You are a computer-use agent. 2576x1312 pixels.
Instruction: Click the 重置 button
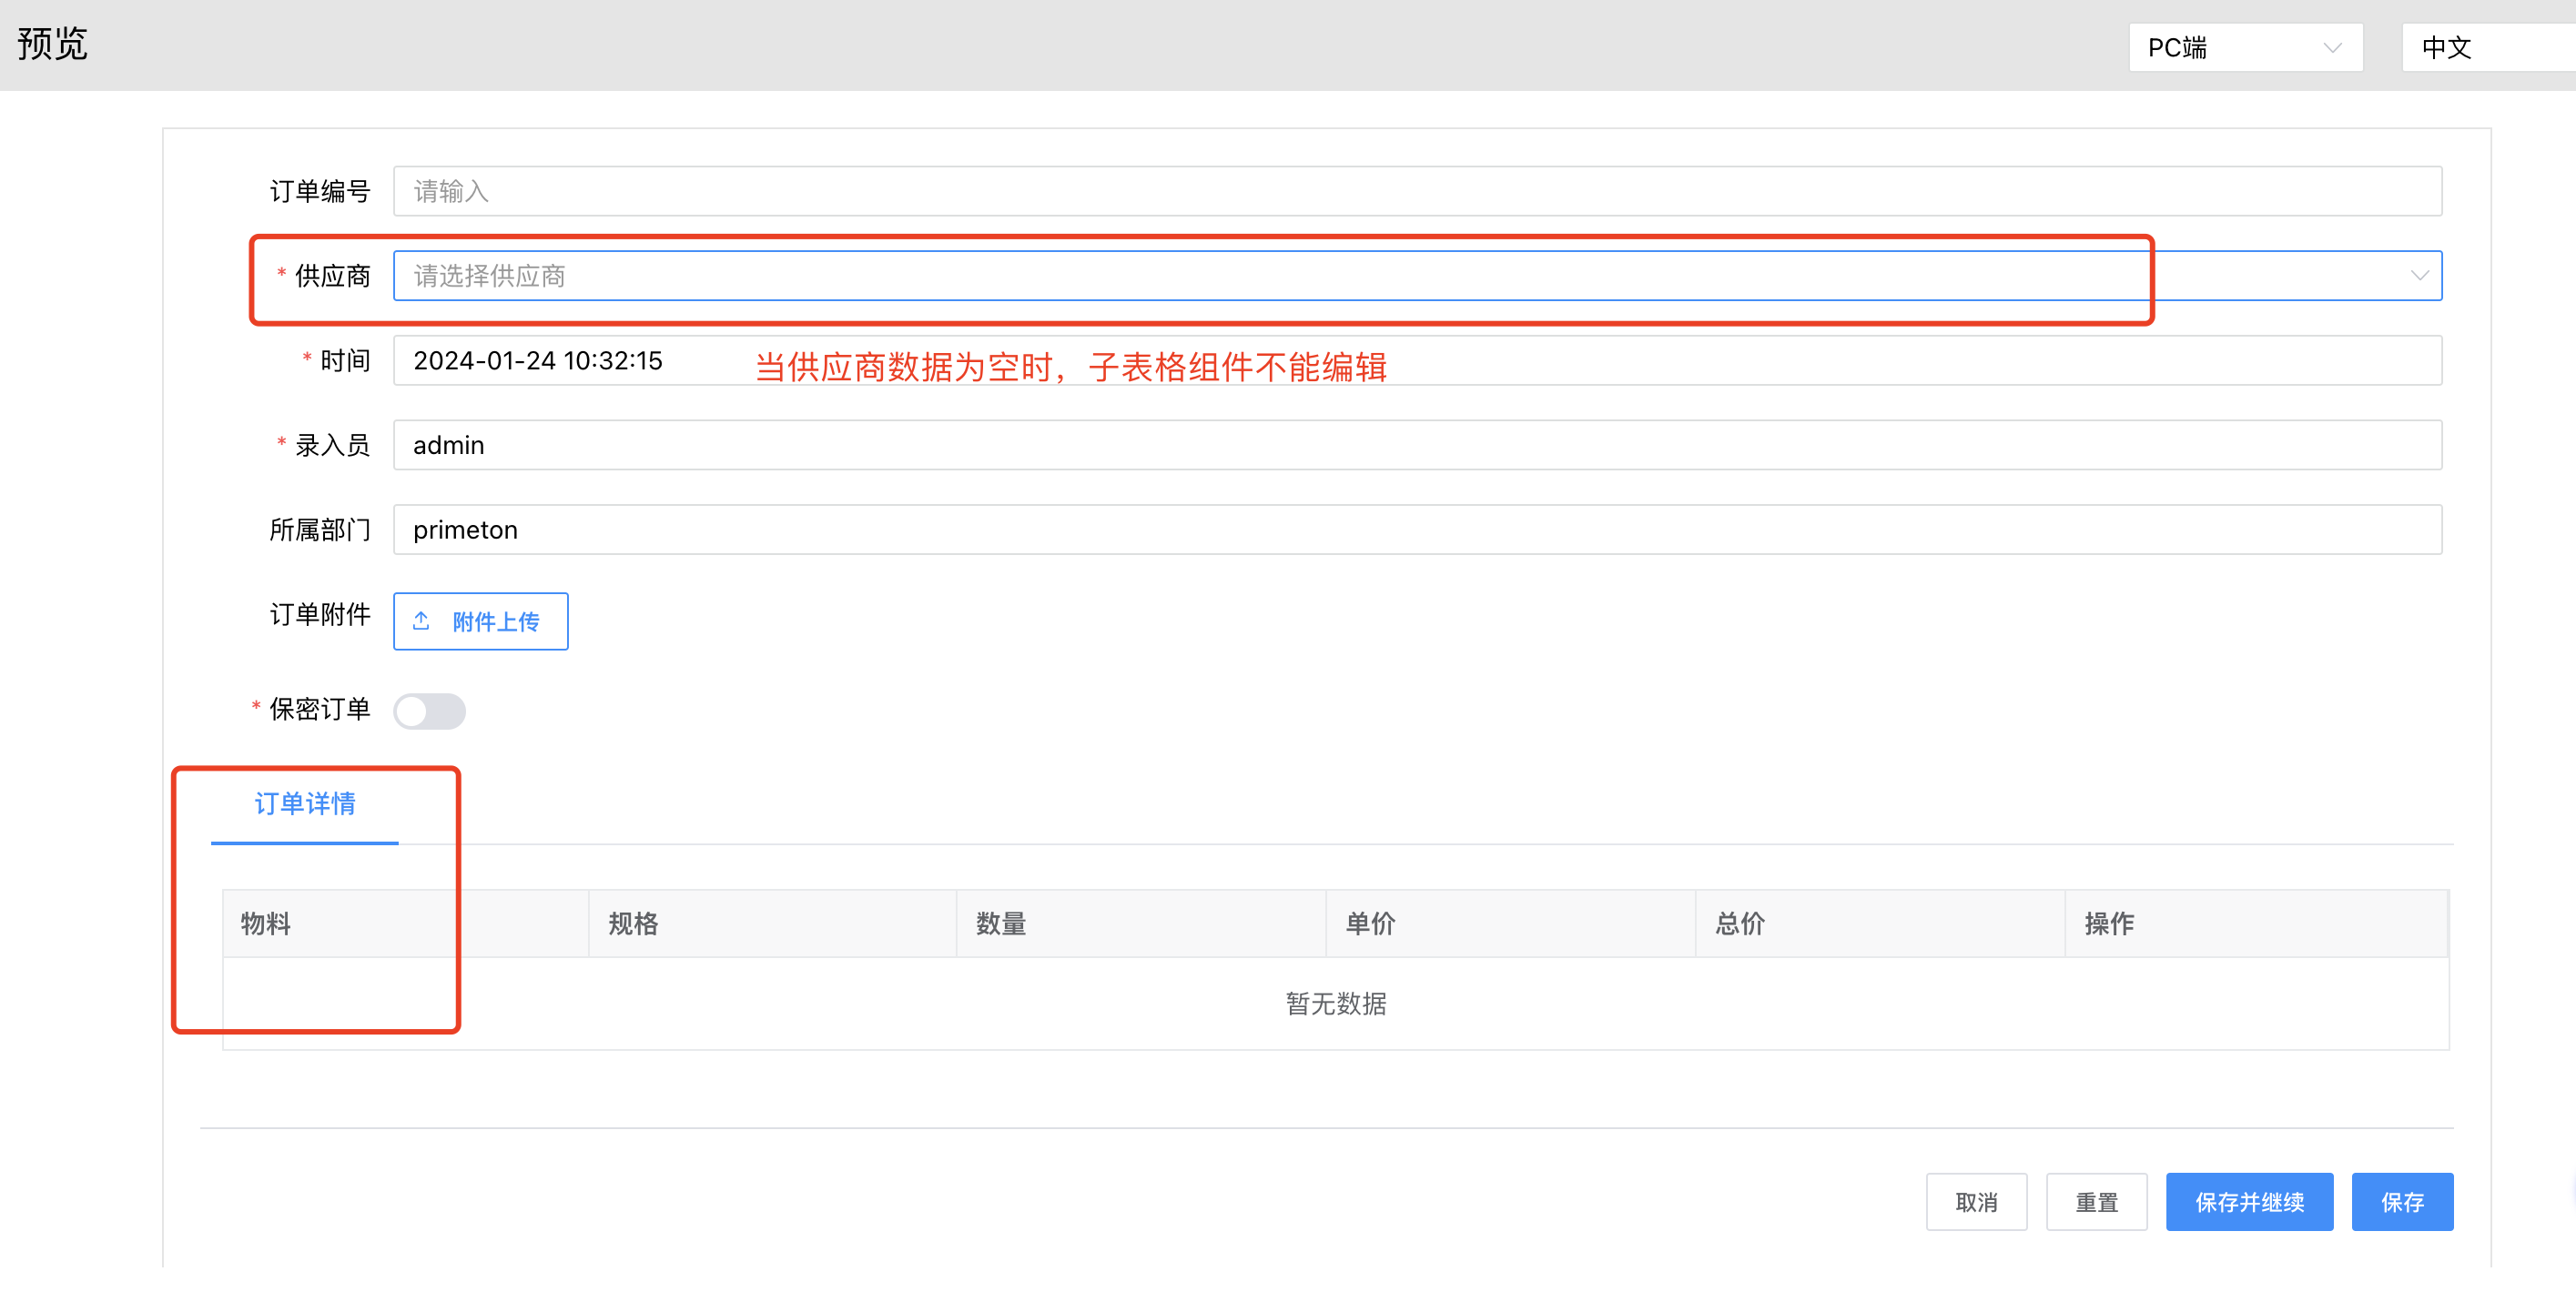[x=2095, y=1202]
